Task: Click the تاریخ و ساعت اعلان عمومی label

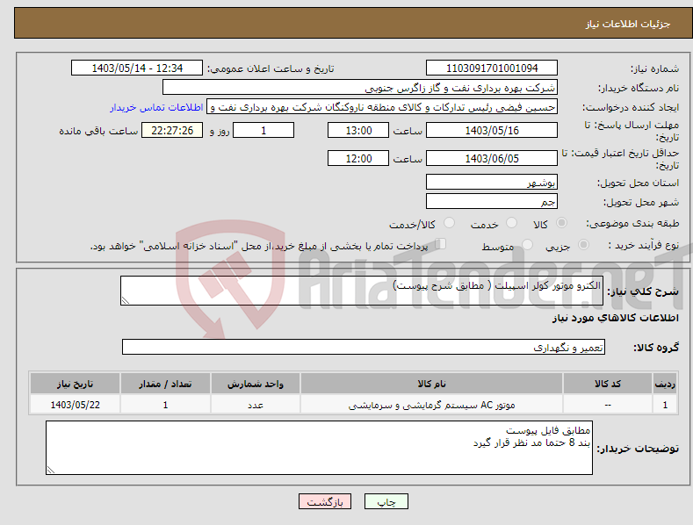Action: [x=271, y=69]
